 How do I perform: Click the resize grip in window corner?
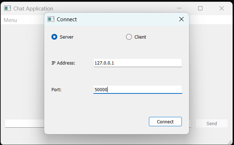click(x=230, y=142)
